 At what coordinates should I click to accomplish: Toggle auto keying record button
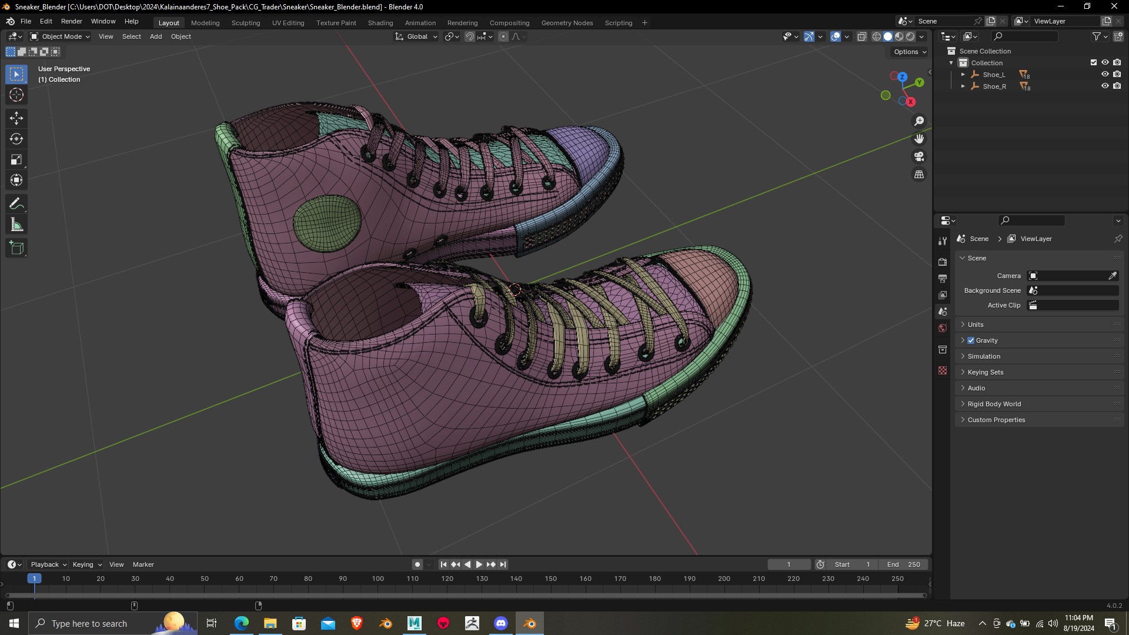[417, 564]
